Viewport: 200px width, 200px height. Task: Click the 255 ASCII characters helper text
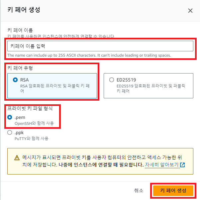[89, 55]
